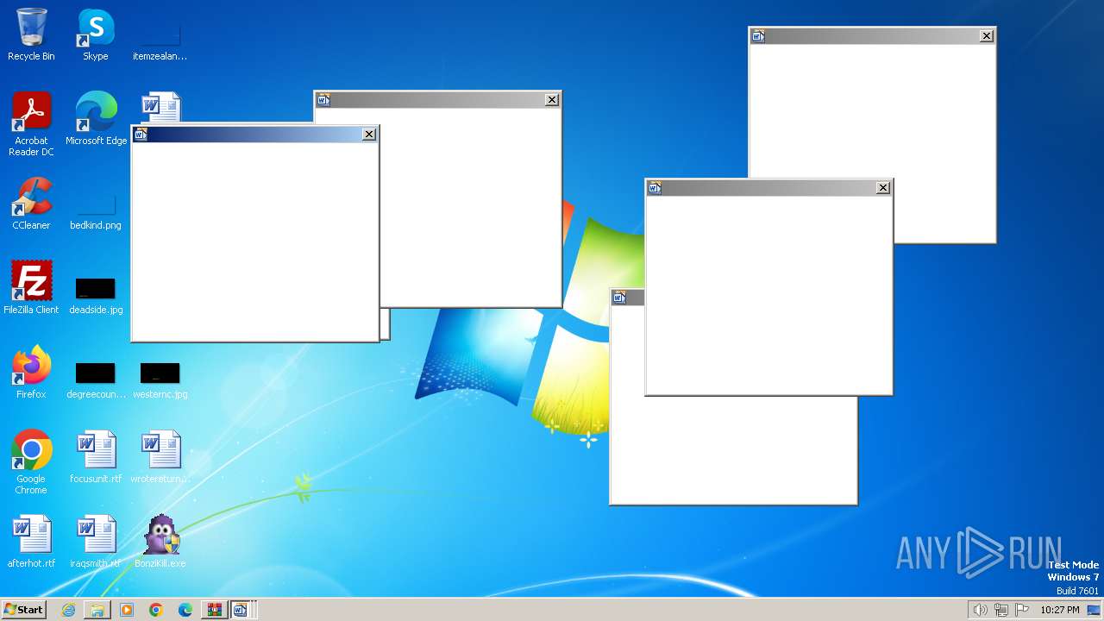
Task: Close the active blue-titled blank window
Action: click(369, 135)
